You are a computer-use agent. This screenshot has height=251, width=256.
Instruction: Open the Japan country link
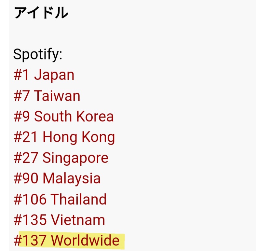pyautogui.click(x=54, y=75)
